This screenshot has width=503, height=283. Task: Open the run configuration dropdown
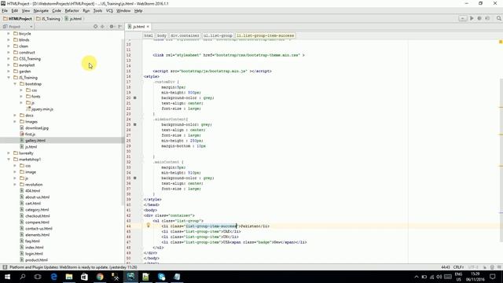coord(462,19)
